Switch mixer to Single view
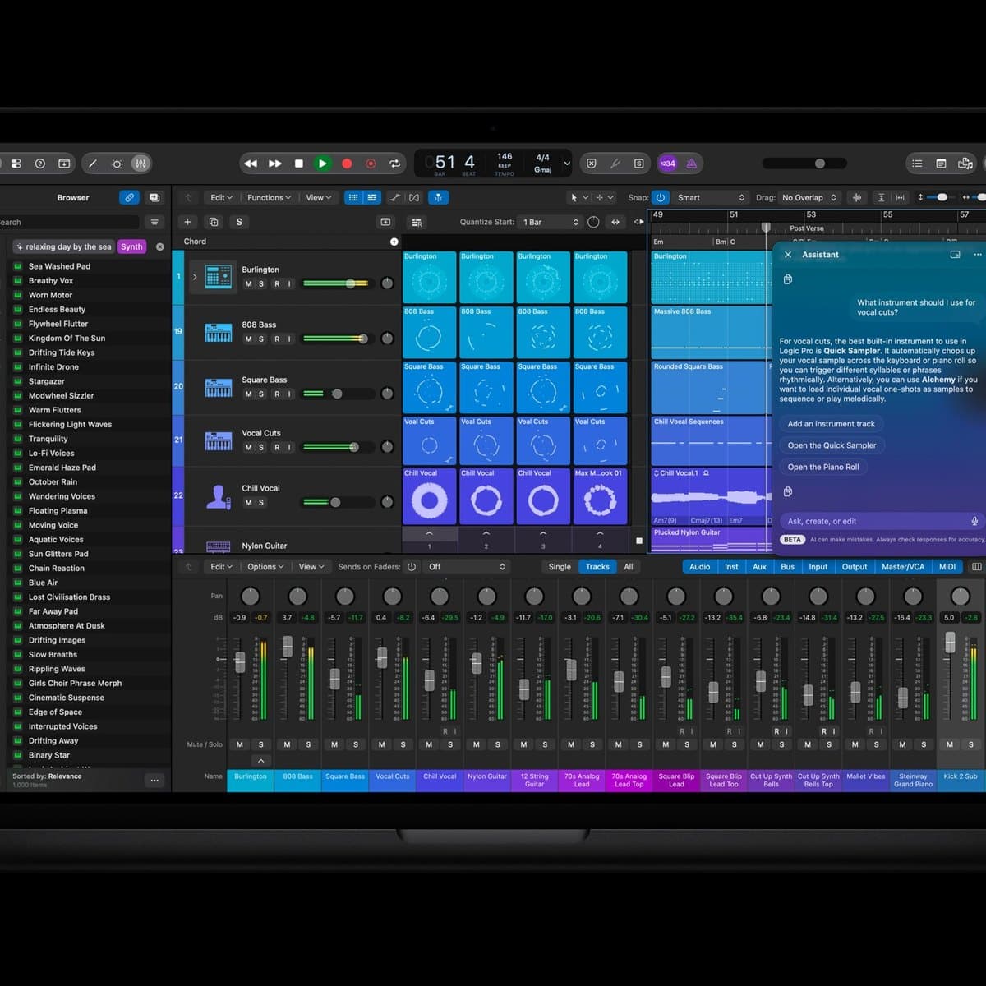 click(560, 566)
